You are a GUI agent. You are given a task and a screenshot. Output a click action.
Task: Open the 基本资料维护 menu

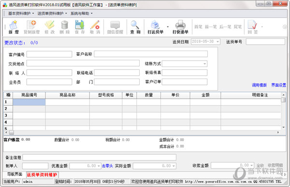pos(21,13)
